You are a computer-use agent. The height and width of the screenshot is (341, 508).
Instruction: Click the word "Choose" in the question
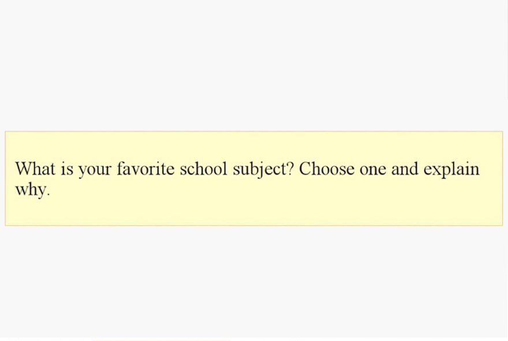(x=327, y=169)
